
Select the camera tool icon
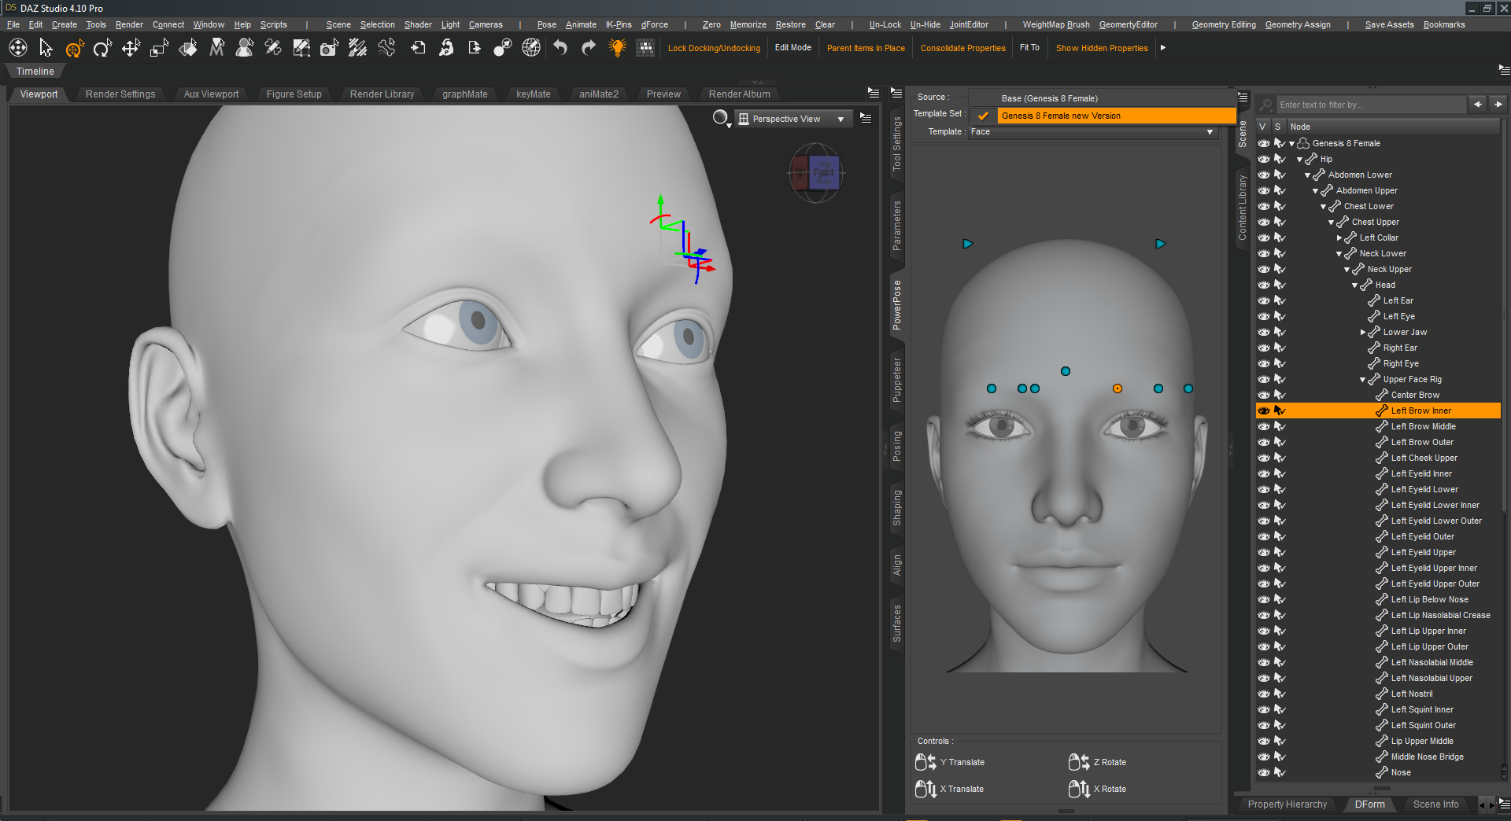pyautogui.click(x=329, y=49)
